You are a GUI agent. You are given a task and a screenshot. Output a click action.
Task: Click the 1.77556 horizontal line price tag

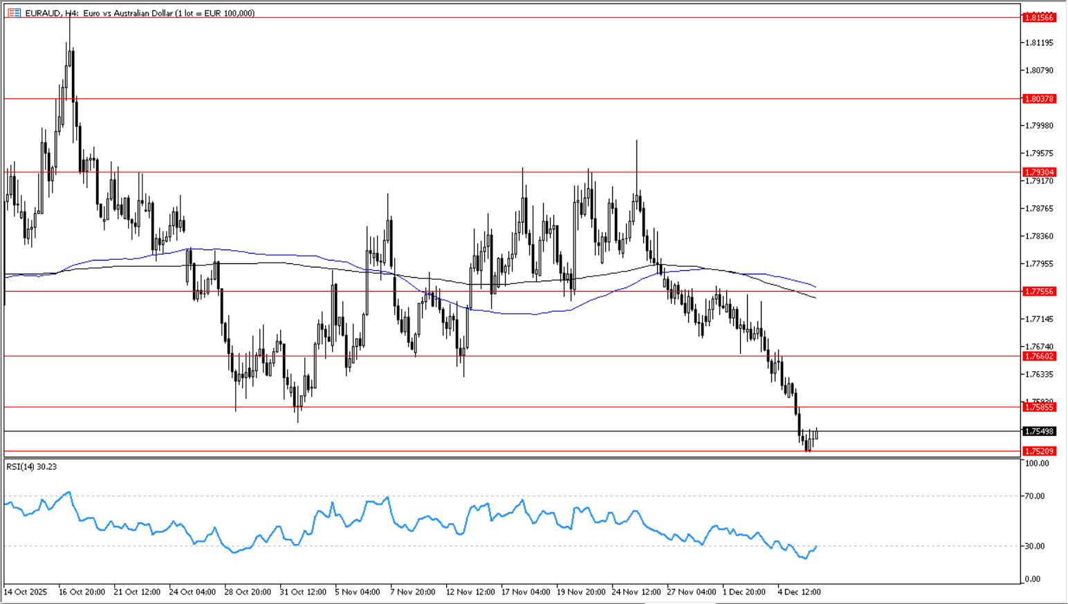pyautogui.click(x=1039, y=292)
